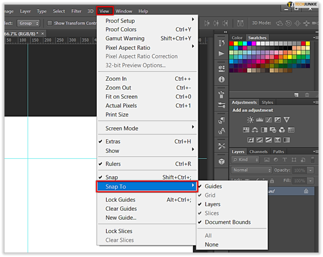Viewport: 323px width, 257px height.
Task: Add a Posterize adjustment
Action: [x=259, y=140]
